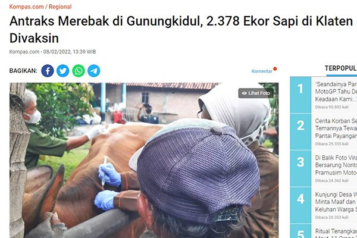Open the Lihat Foto button
Viewport: 357px width, 238px height.
pos(256,93)
